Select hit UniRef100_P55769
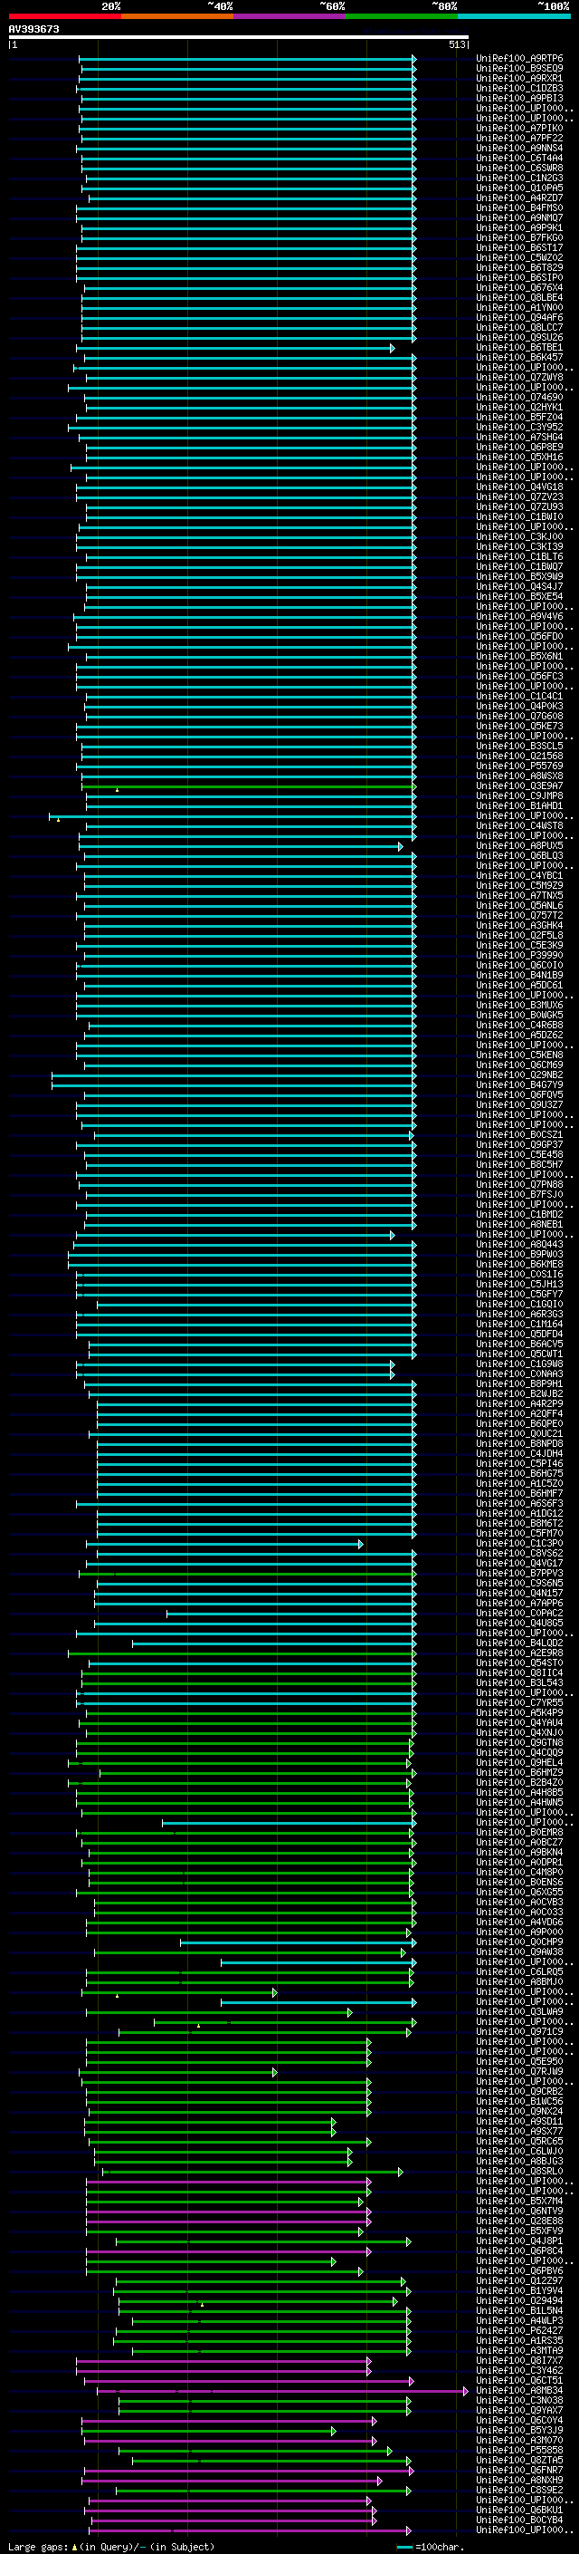The image size is (579, 2554). tap(519, 766)
